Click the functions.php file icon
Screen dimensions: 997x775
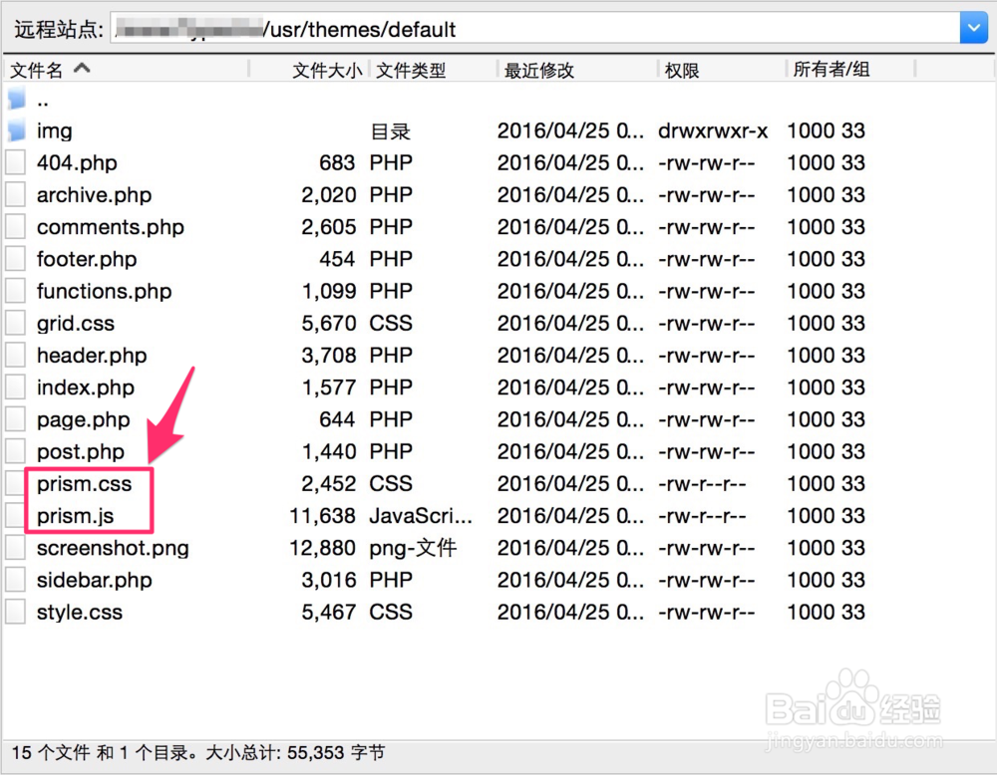pos(14,291)
